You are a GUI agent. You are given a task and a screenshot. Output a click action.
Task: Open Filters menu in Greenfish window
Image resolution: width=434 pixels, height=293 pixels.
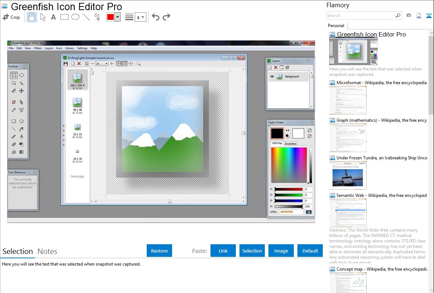pos(38,48)
